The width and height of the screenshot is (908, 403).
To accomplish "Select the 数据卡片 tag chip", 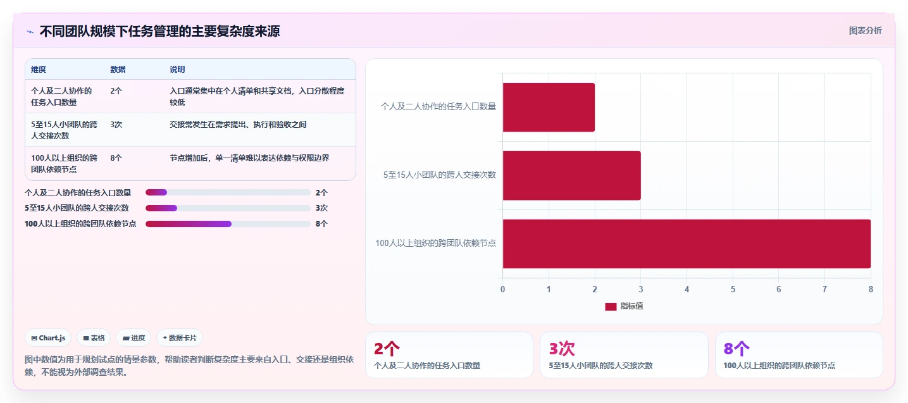I will pyautogui.click(x=180, y=338).
